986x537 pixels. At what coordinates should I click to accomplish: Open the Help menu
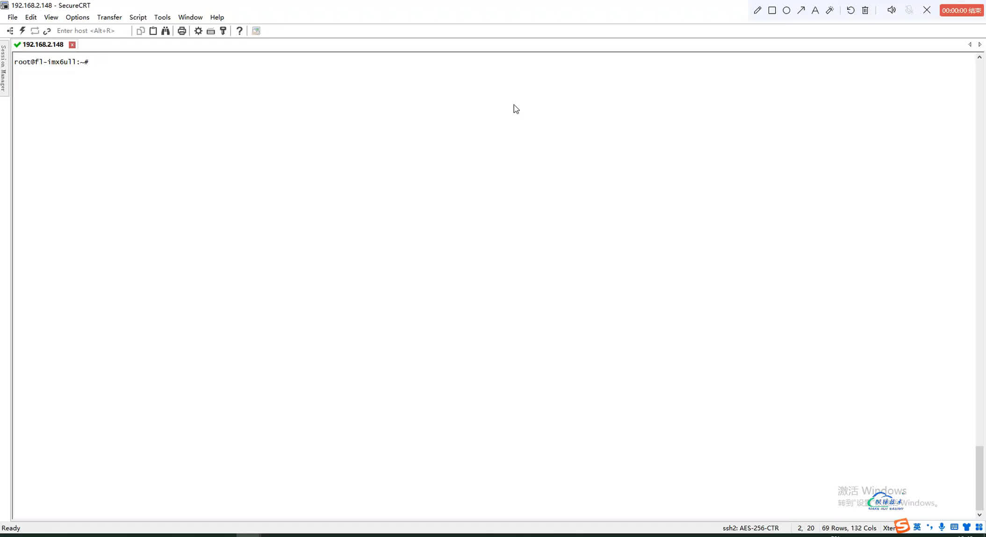[x=217, y=17]
